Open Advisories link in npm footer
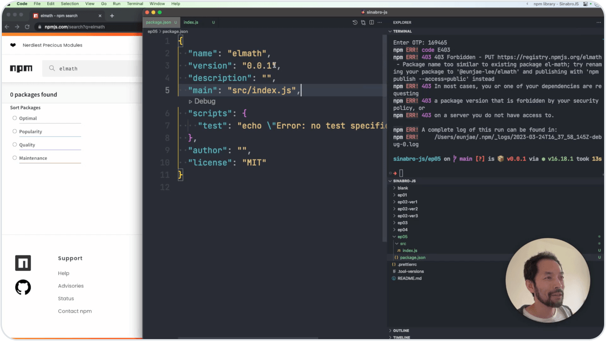 pos(71,286)
